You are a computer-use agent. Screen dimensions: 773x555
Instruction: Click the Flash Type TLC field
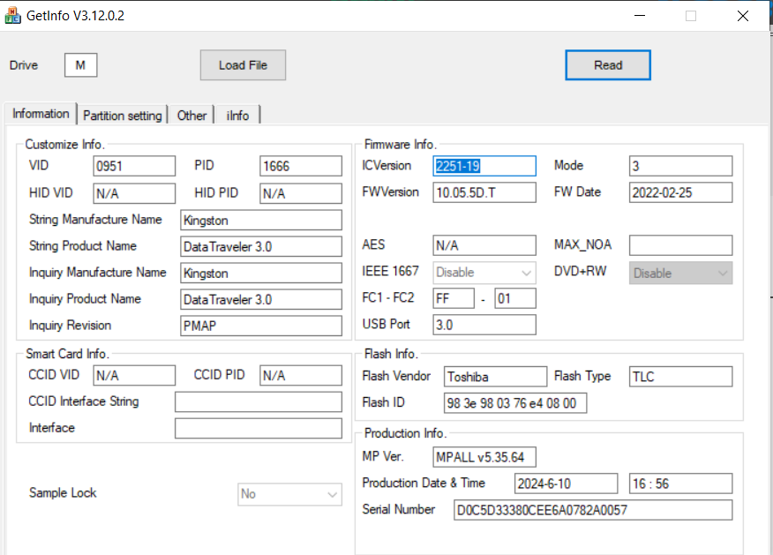[x=681, y=377]
